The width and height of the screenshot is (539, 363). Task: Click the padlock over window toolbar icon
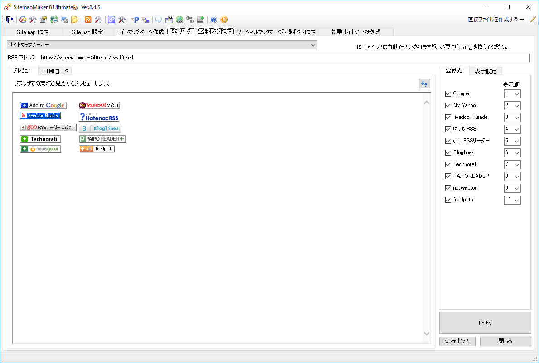tap(169, 20)
